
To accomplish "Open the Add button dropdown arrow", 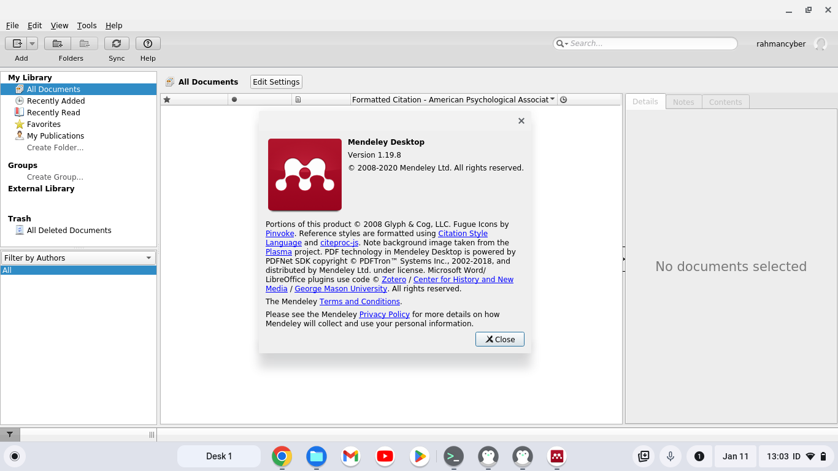I will (32, 44).
